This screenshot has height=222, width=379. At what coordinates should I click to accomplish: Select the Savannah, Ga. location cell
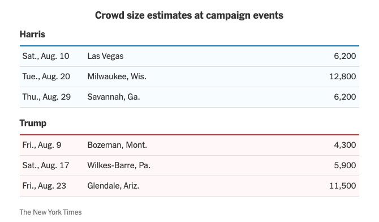[114, 97]
